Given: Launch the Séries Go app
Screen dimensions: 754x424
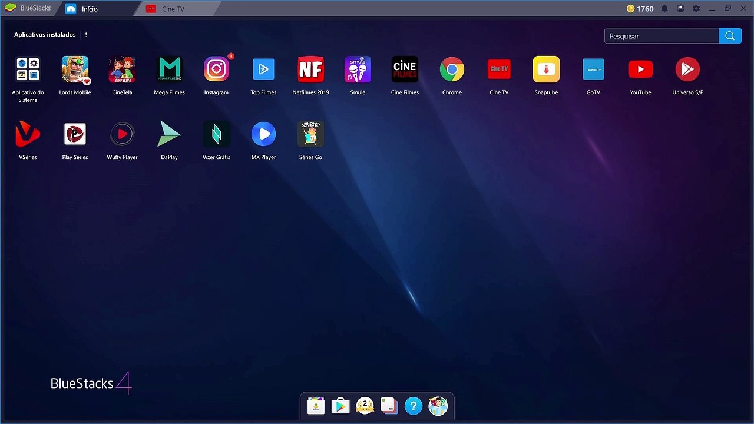Looking at the screenshot, I should click(310, 134).
